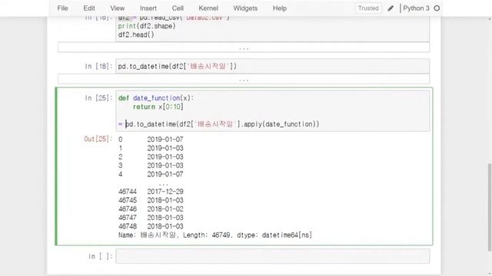
Task: Click the df2.head() line in cell 16
Action: 136,34
